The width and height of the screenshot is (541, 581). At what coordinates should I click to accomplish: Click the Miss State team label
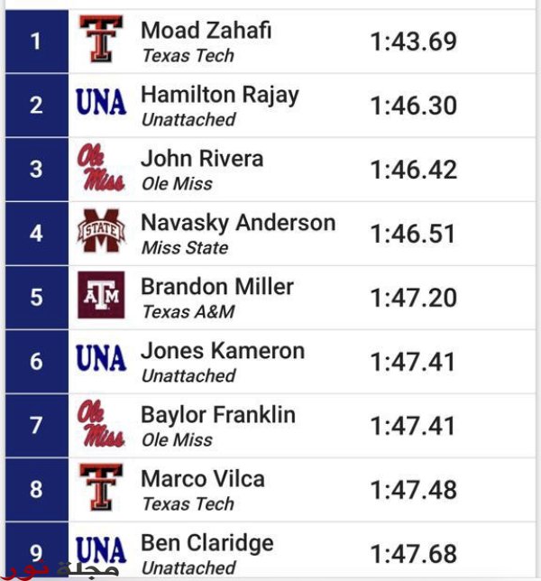185,248
